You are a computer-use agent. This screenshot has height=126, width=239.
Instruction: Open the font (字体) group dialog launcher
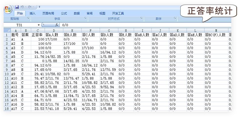(x=85, y=19)
